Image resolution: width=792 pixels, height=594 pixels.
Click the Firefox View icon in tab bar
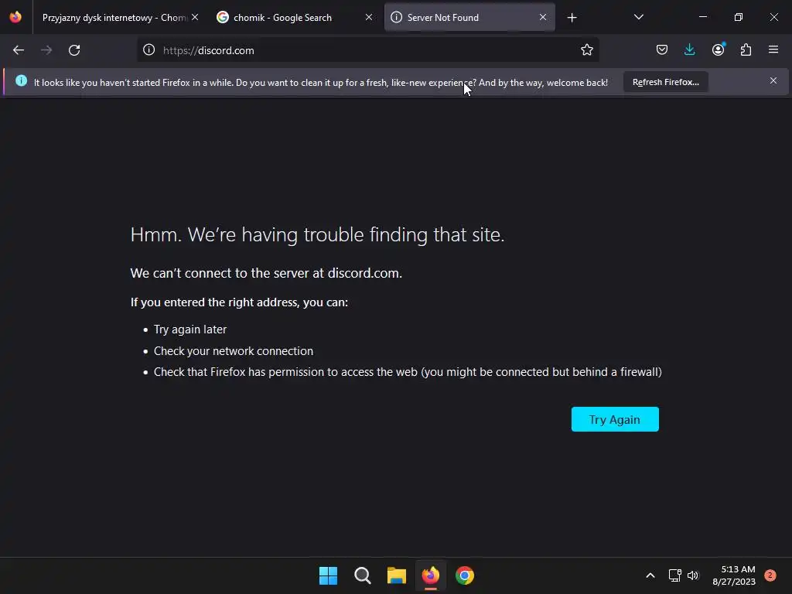coord(15,17)
